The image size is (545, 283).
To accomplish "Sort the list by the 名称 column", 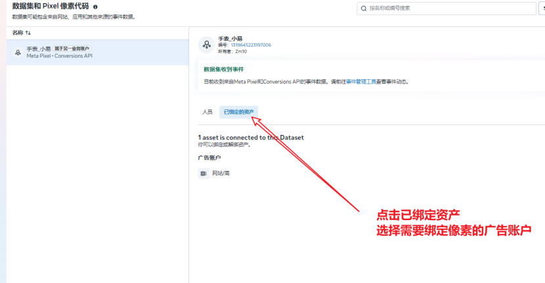I will point(28,33).
